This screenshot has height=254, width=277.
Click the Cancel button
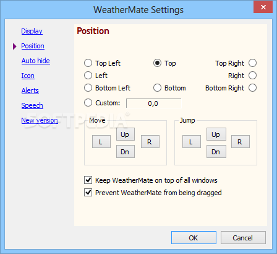click(243, 238)
